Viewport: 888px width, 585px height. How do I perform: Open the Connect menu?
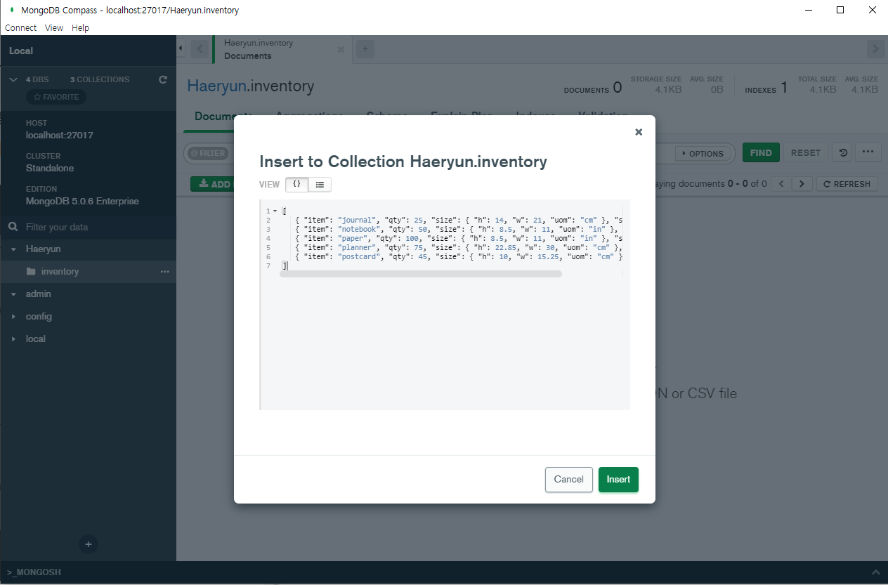(x=20, y=28)
